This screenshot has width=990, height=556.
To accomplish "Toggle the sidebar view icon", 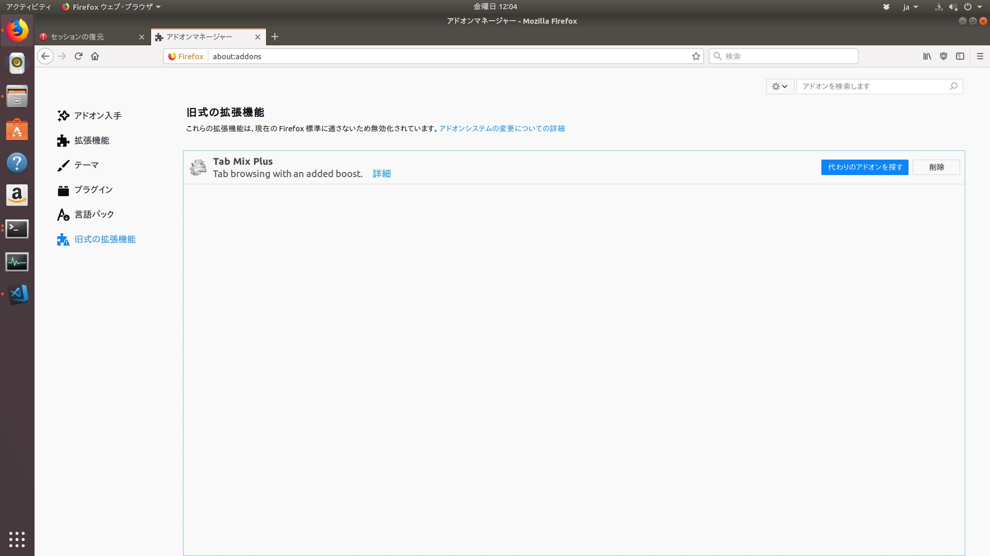I will pos(960,56).
